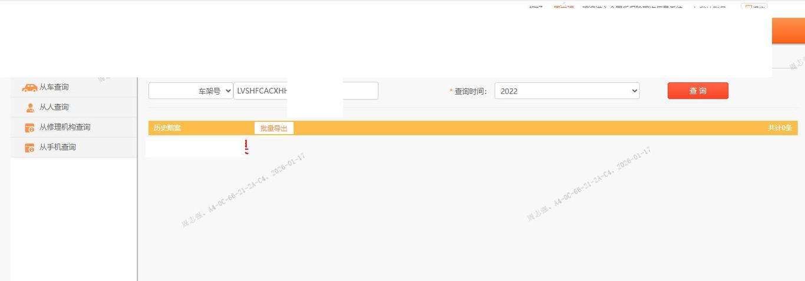Click the car icon for vehicle query
The image size is (805, 281).
pos(29,88)
